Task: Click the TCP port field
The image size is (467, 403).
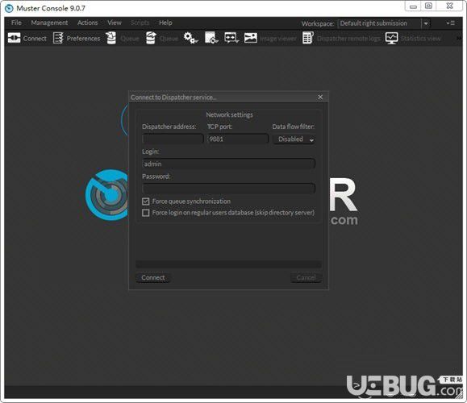Action: [238, 139]
